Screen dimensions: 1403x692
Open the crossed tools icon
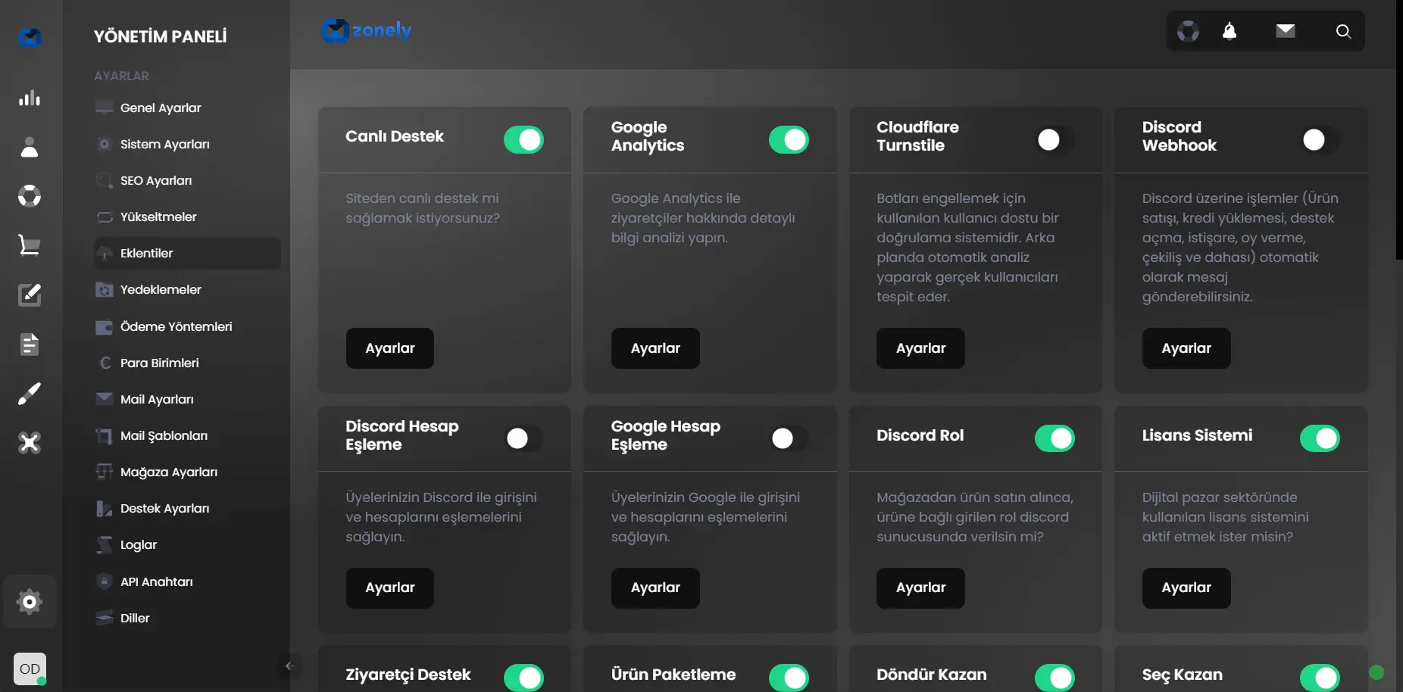(30, 443)
